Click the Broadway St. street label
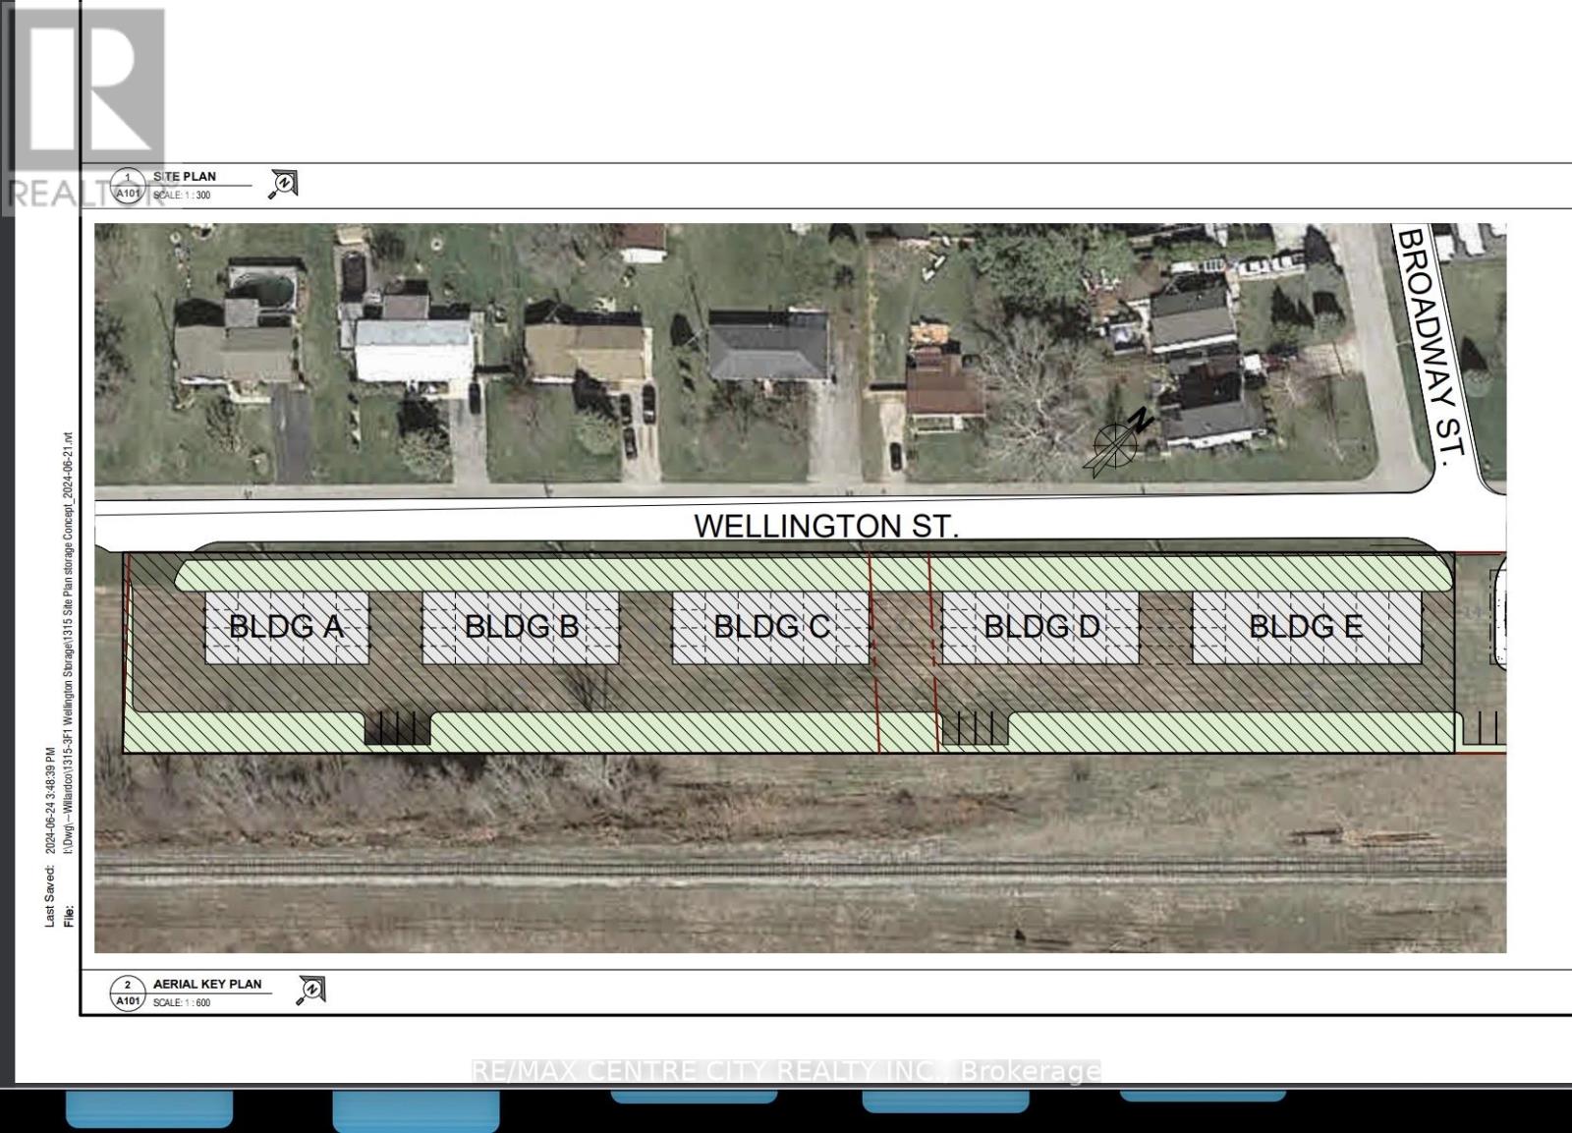 (x=1431, y=340)
